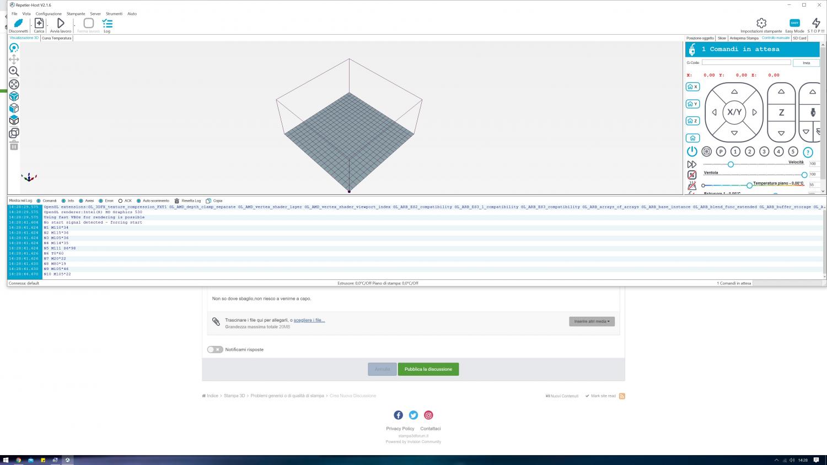Run custom script button 3
Image resolution: width=827 pixels, height=465 pixels.
(764, 152)
